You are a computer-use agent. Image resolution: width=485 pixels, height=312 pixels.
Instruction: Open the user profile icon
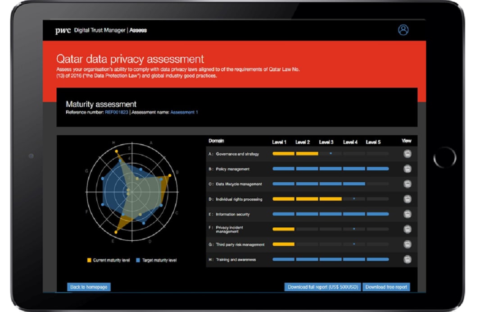(403, 30)
